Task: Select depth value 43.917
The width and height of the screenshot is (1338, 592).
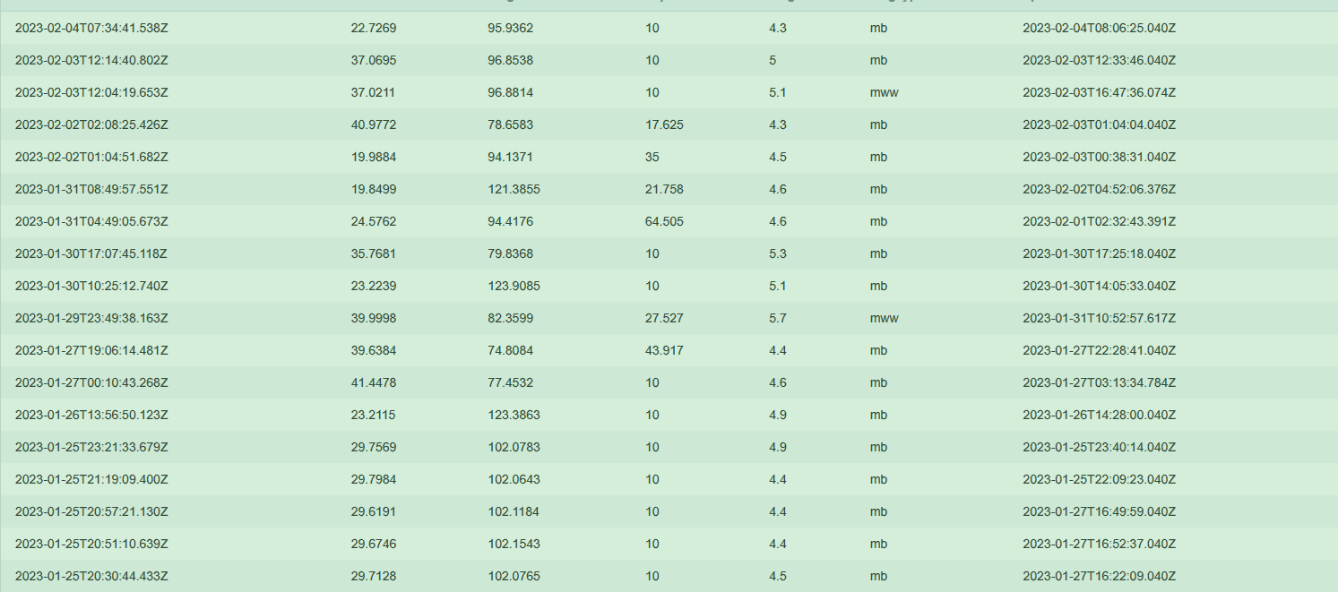Action: 664,350
